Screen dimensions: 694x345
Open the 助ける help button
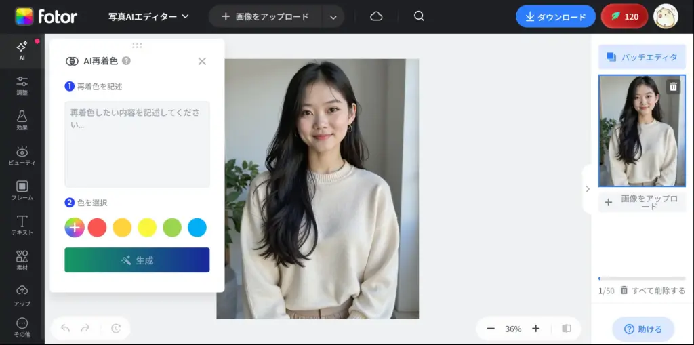643,329
